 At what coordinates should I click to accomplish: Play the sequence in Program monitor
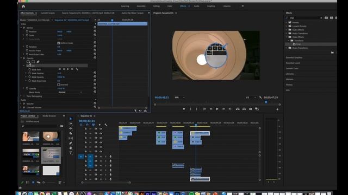[x=217, y=109]
